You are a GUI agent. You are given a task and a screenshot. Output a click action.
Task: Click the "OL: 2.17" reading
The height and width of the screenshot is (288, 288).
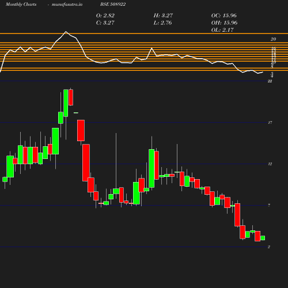coord(222,30)
